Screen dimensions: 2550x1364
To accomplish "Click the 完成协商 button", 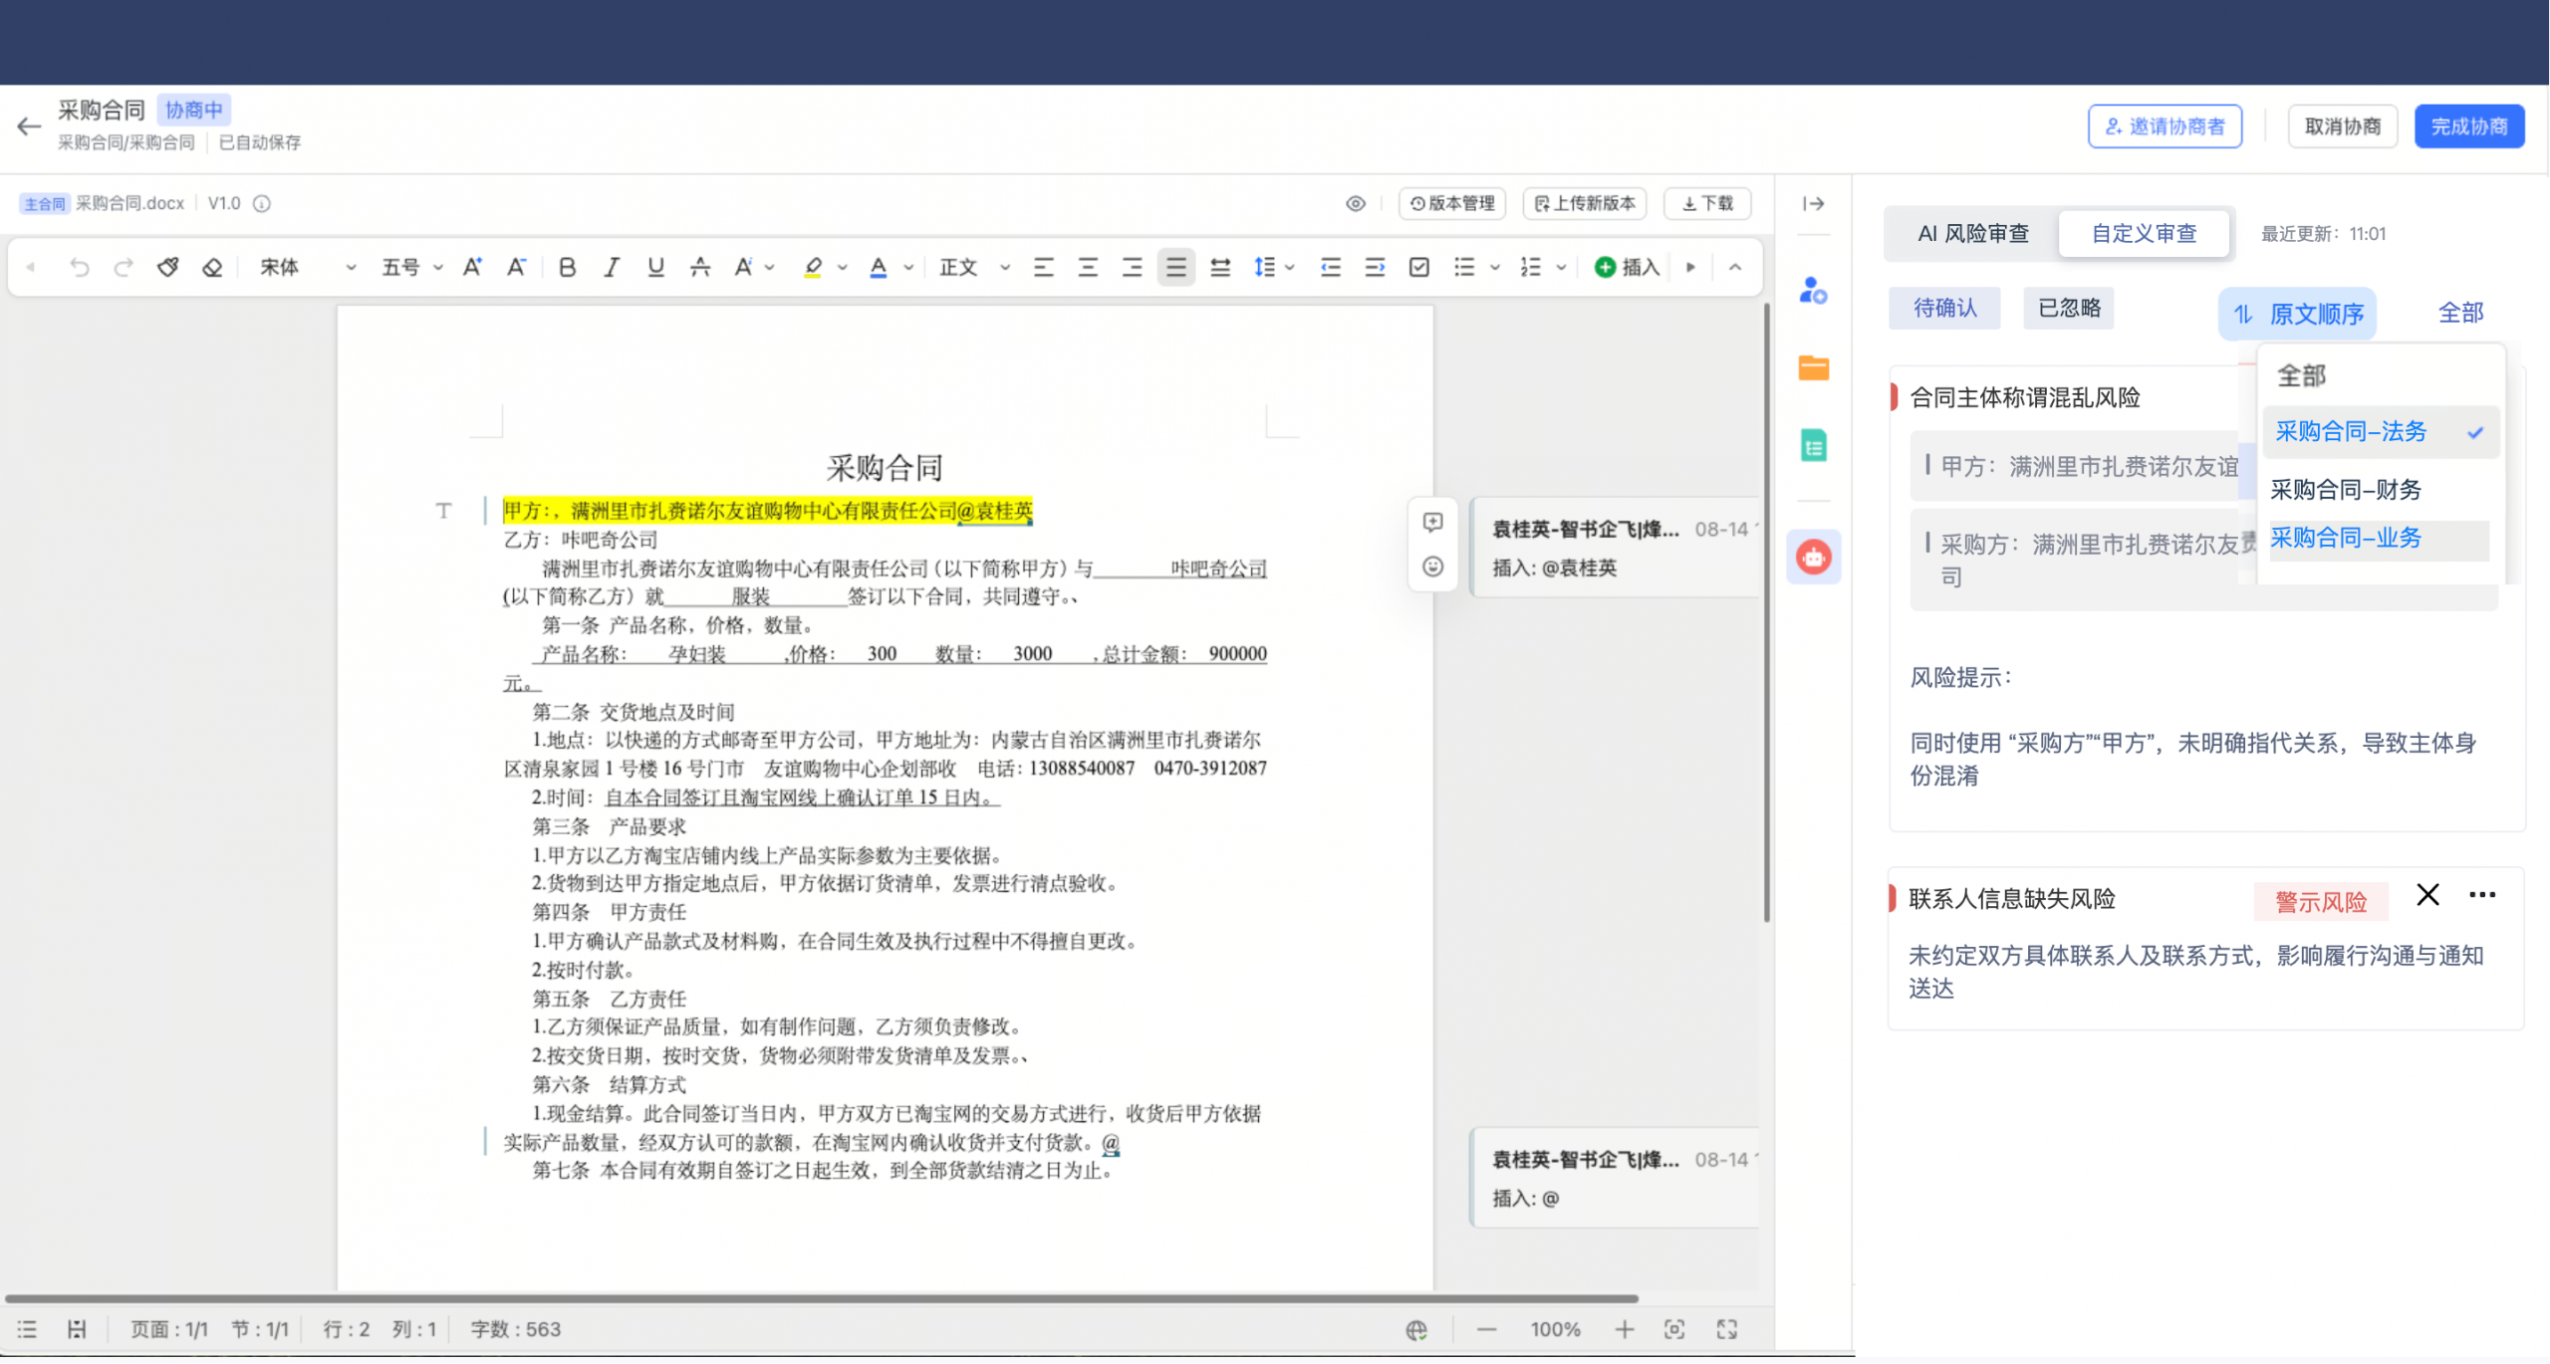I will coord(2468,126).
